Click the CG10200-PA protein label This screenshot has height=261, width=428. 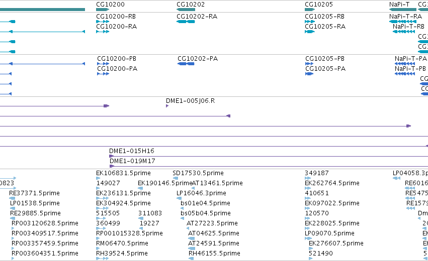coord(117,69)
